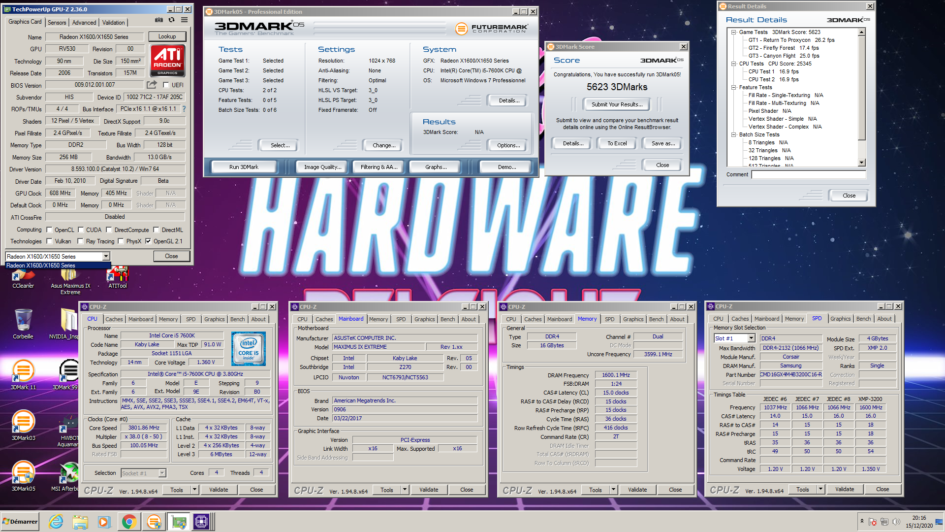Click Submit Your Results button
The height and width of the screenshot is (532, 945).
pyautogui.click(x=617, y=104)
